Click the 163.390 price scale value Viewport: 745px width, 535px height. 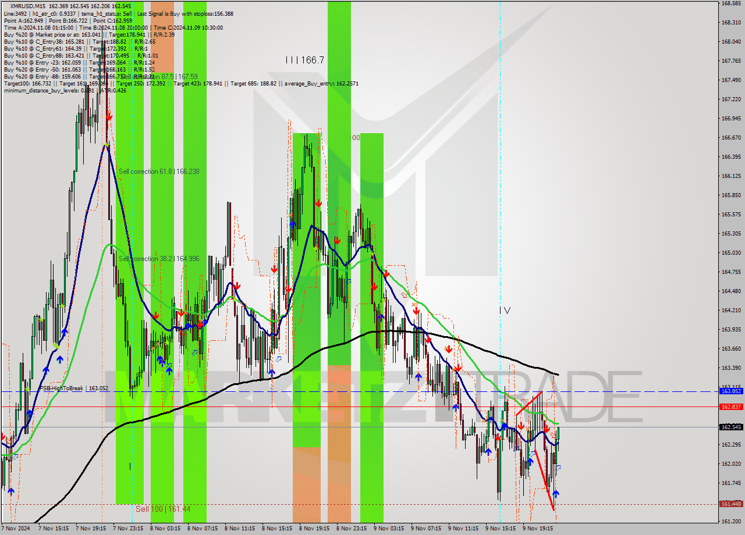coord(730,368)
